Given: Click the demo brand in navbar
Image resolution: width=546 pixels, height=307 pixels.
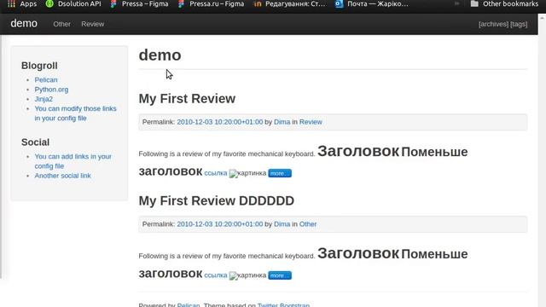Looking at the screenshot, I should click(24, 23).
